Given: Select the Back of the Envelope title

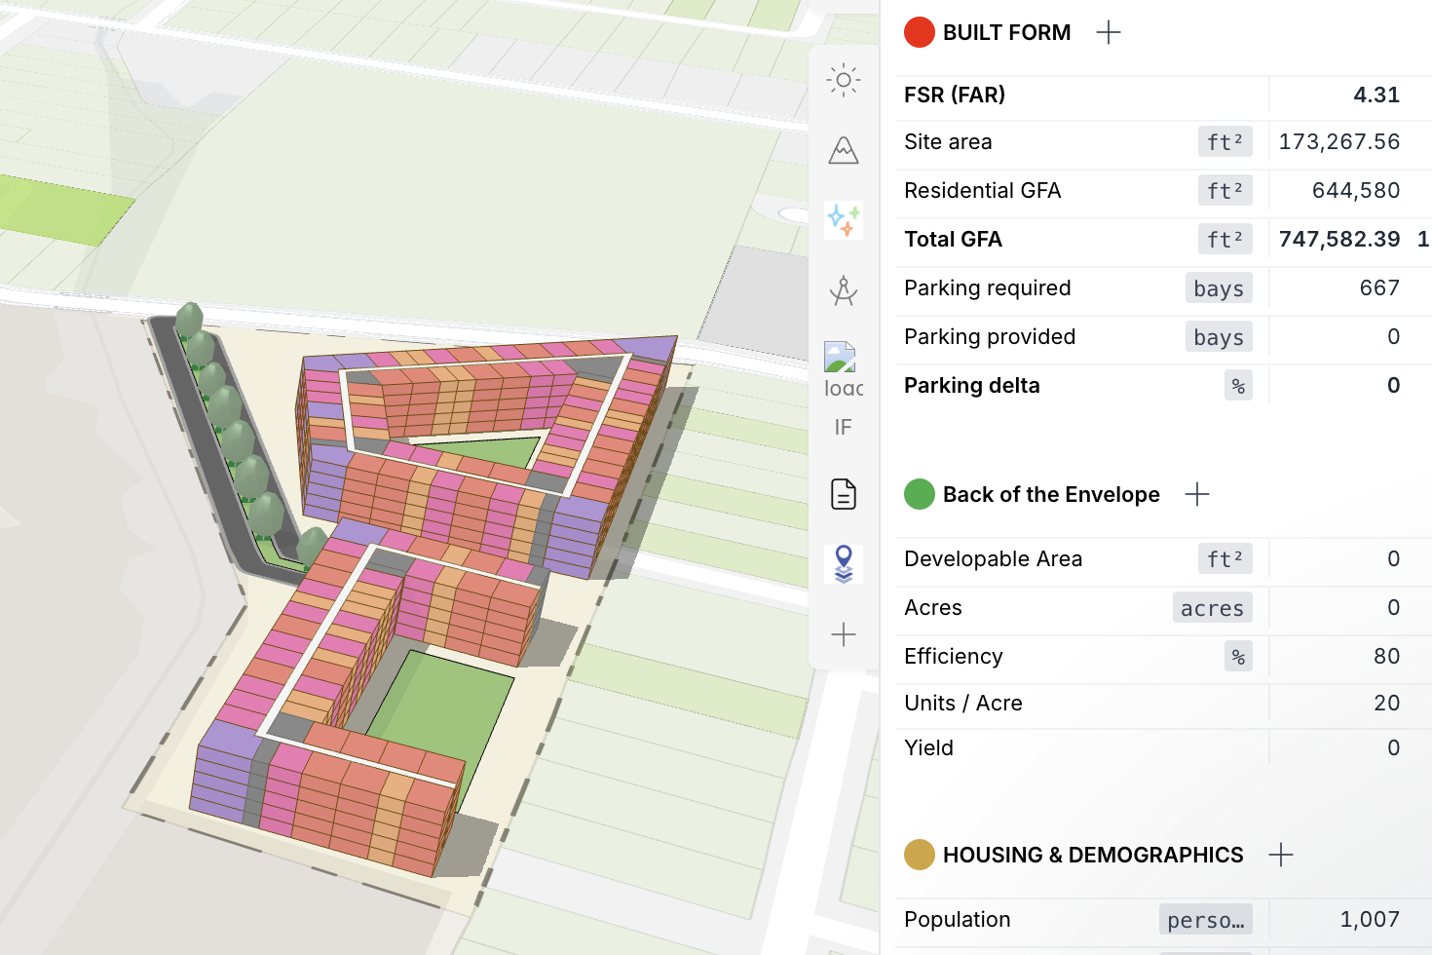Looking at the screenshot, I should 1051,494.
